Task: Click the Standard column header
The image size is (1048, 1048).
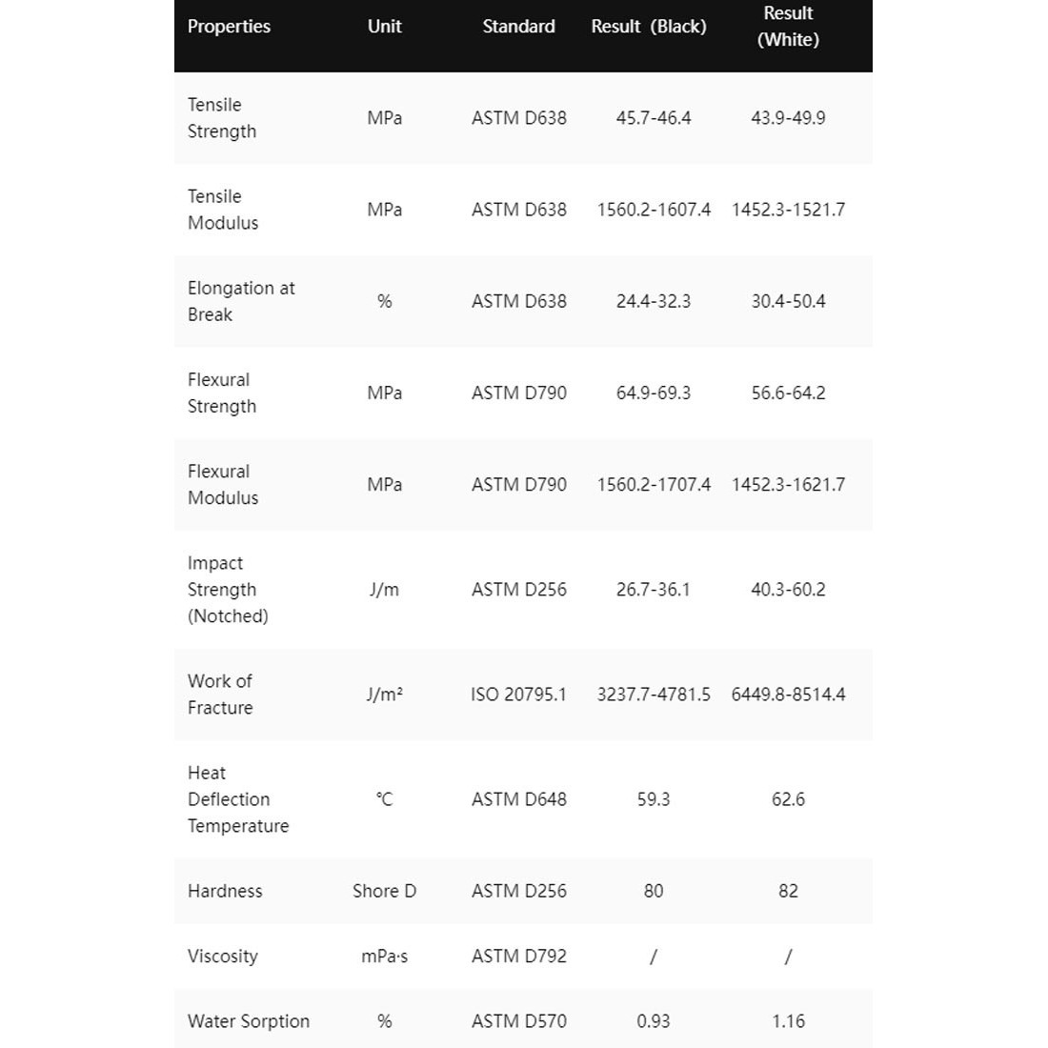Action: coord(518,27)
